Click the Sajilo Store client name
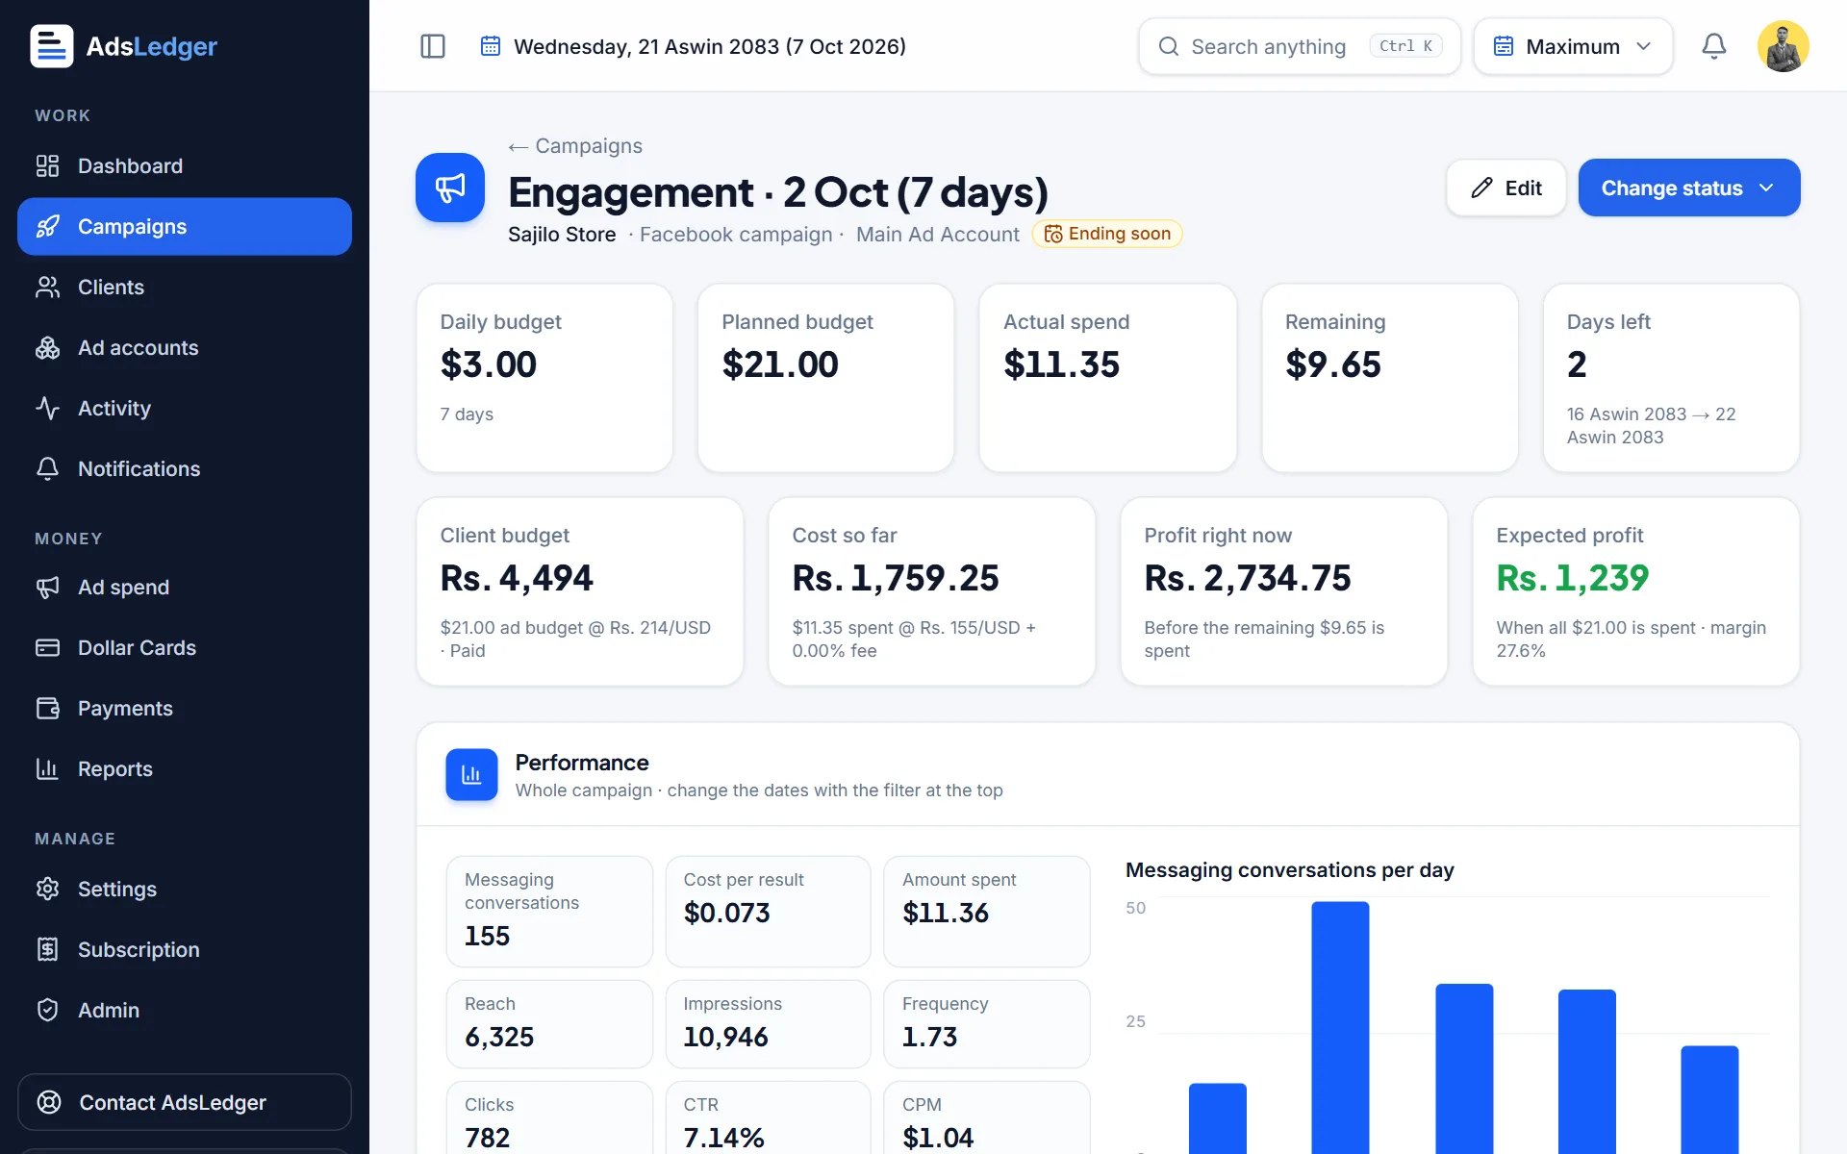Image resolution: width=1847 pixels, height=1154 pixels. (x=562, y=235)
